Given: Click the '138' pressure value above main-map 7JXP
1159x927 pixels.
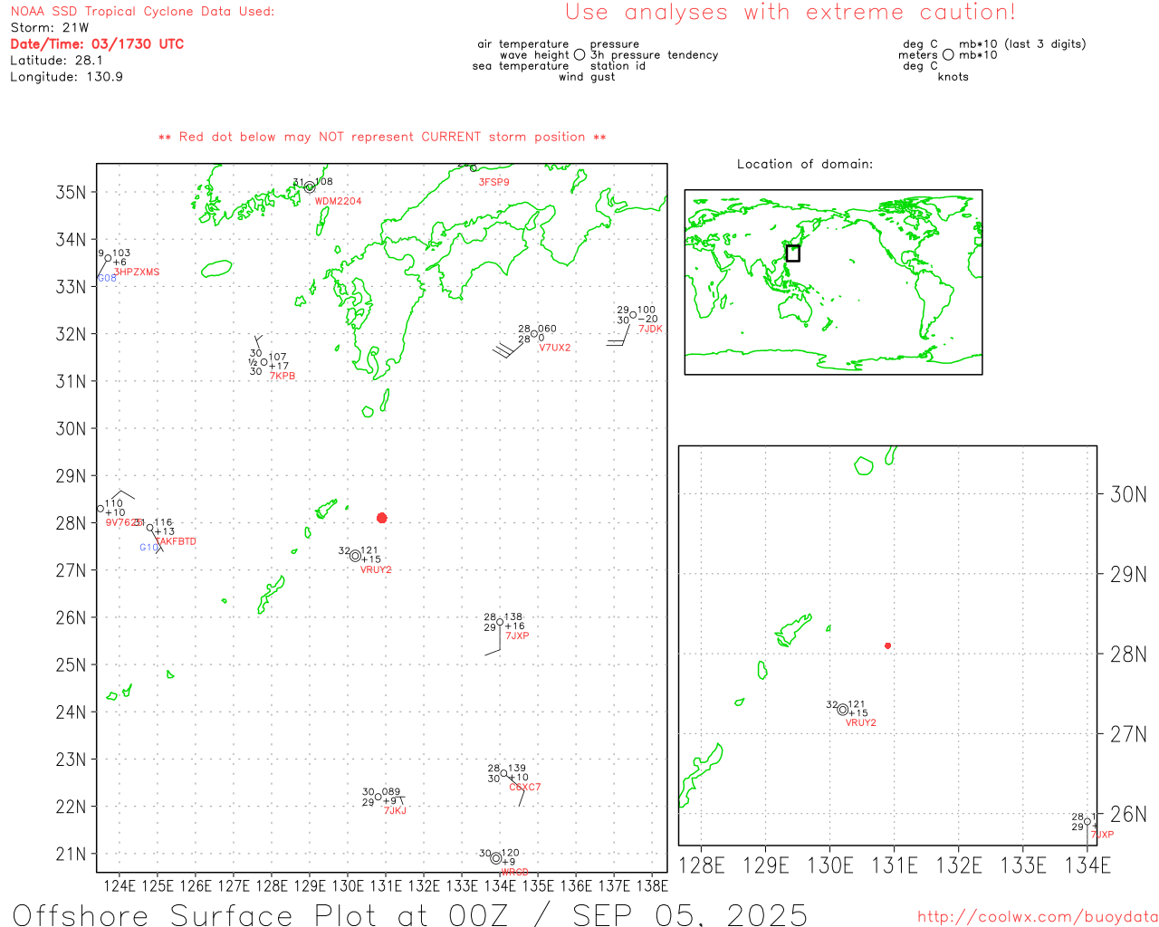Looking at the screenshot, I should click(513, 616).
